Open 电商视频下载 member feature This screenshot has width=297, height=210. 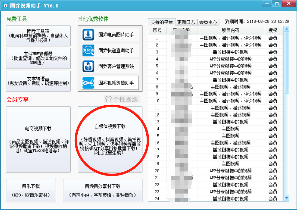38,139
